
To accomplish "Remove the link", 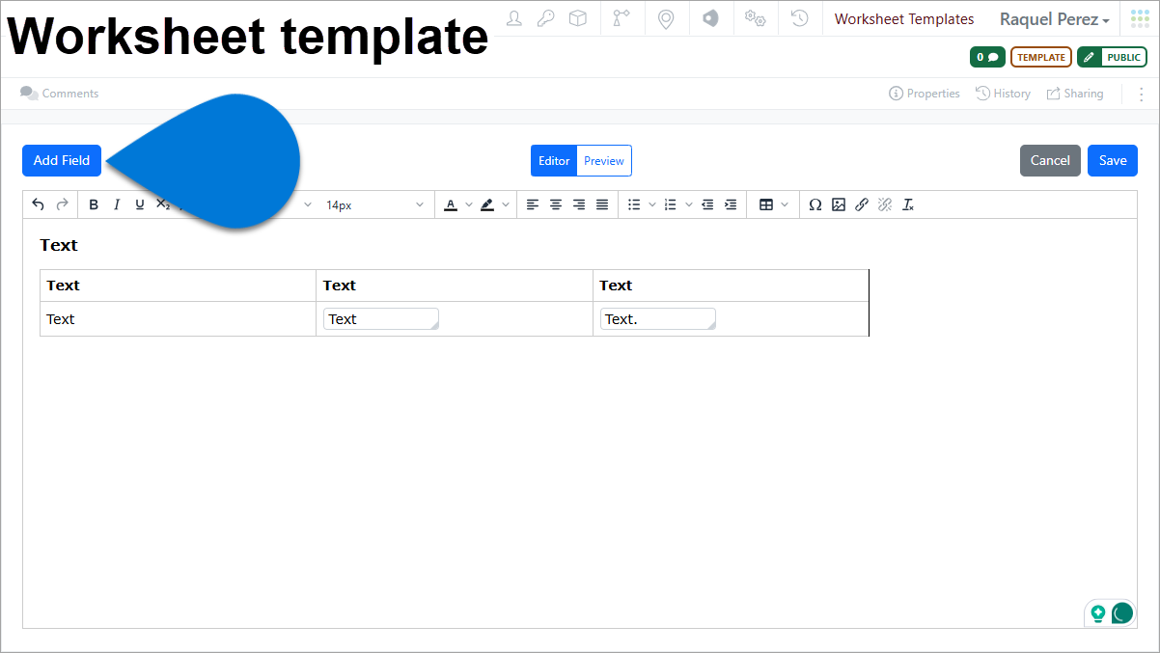I will (x=885, y=204).
